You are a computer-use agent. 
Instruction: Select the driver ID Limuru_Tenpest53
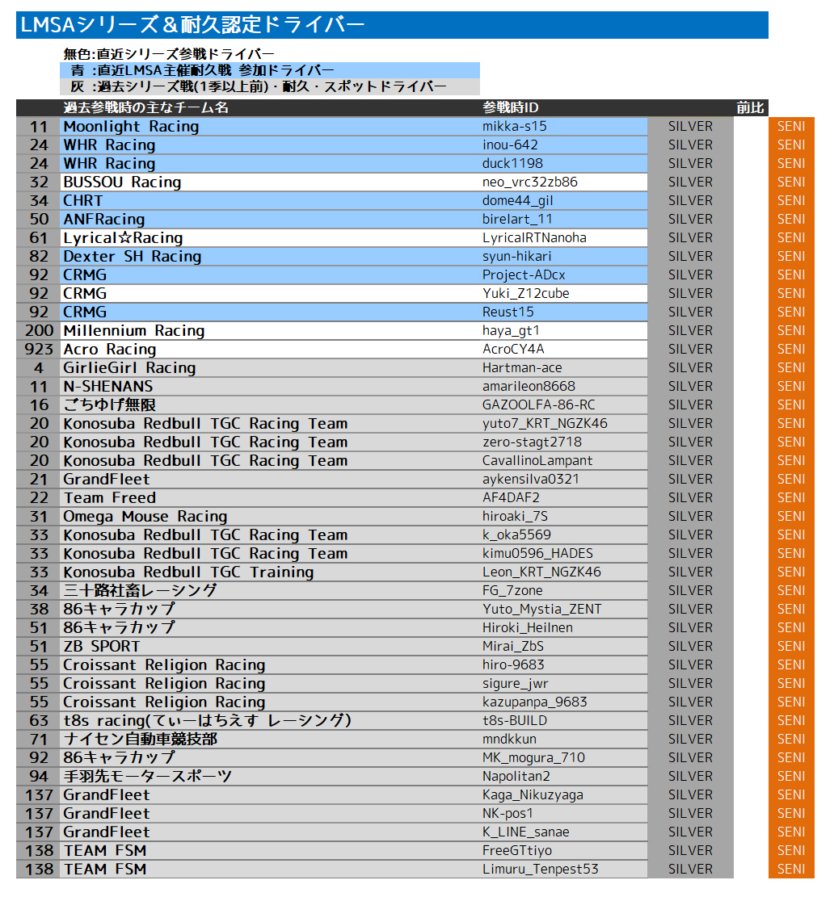click(x=541, y=870)
